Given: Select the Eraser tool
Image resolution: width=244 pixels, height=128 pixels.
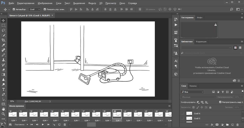Looking at the screenshot, I should click(3, 70).
